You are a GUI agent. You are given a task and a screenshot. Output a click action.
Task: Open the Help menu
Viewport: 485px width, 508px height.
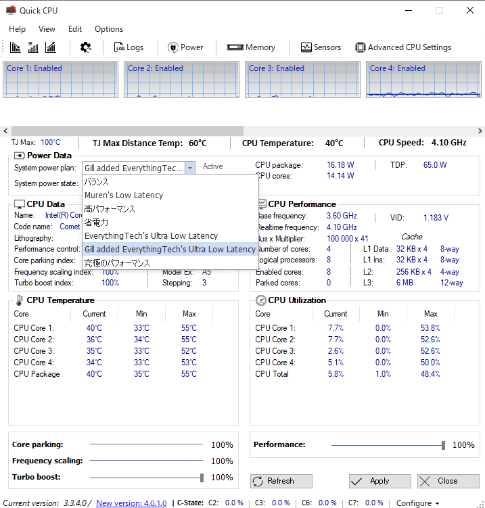(17, 29)
